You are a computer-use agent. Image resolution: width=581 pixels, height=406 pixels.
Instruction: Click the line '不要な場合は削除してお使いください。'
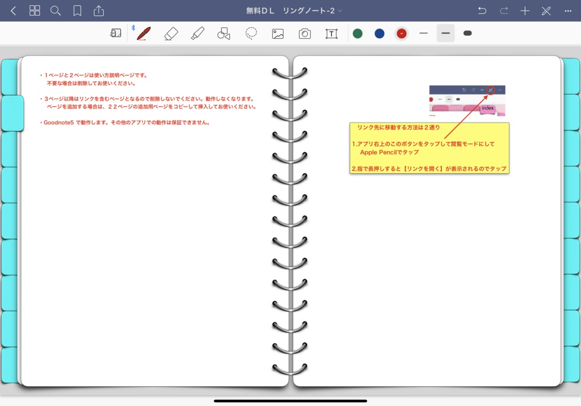(91, 83)
